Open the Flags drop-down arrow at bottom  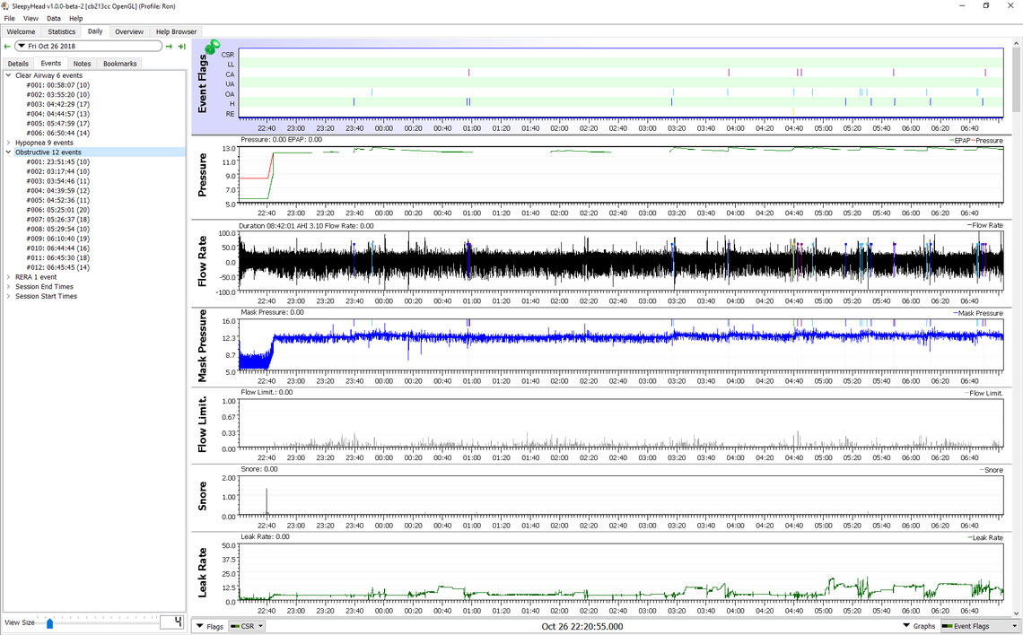tap(199, 626)
